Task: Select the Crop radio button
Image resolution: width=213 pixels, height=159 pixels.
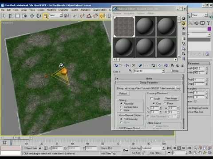Action: 154,103
